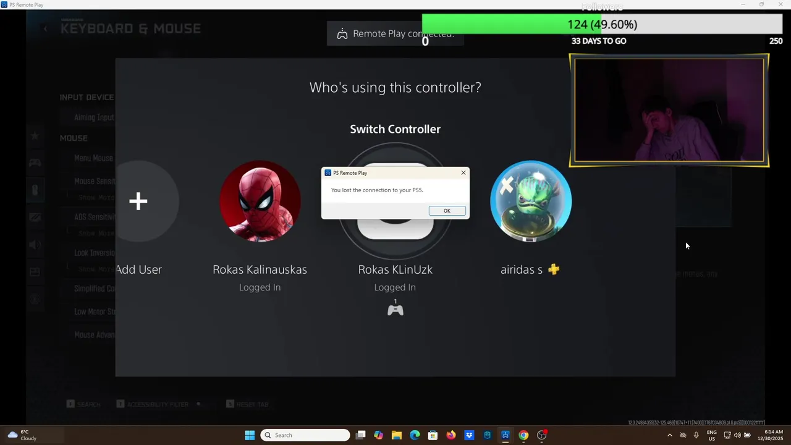
Task: Open File Explorer from the taskbar
Action: point(397,435)
